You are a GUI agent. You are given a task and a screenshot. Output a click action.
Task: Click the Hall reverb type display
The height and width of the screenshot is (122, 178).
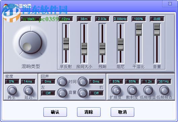[31, 19]
